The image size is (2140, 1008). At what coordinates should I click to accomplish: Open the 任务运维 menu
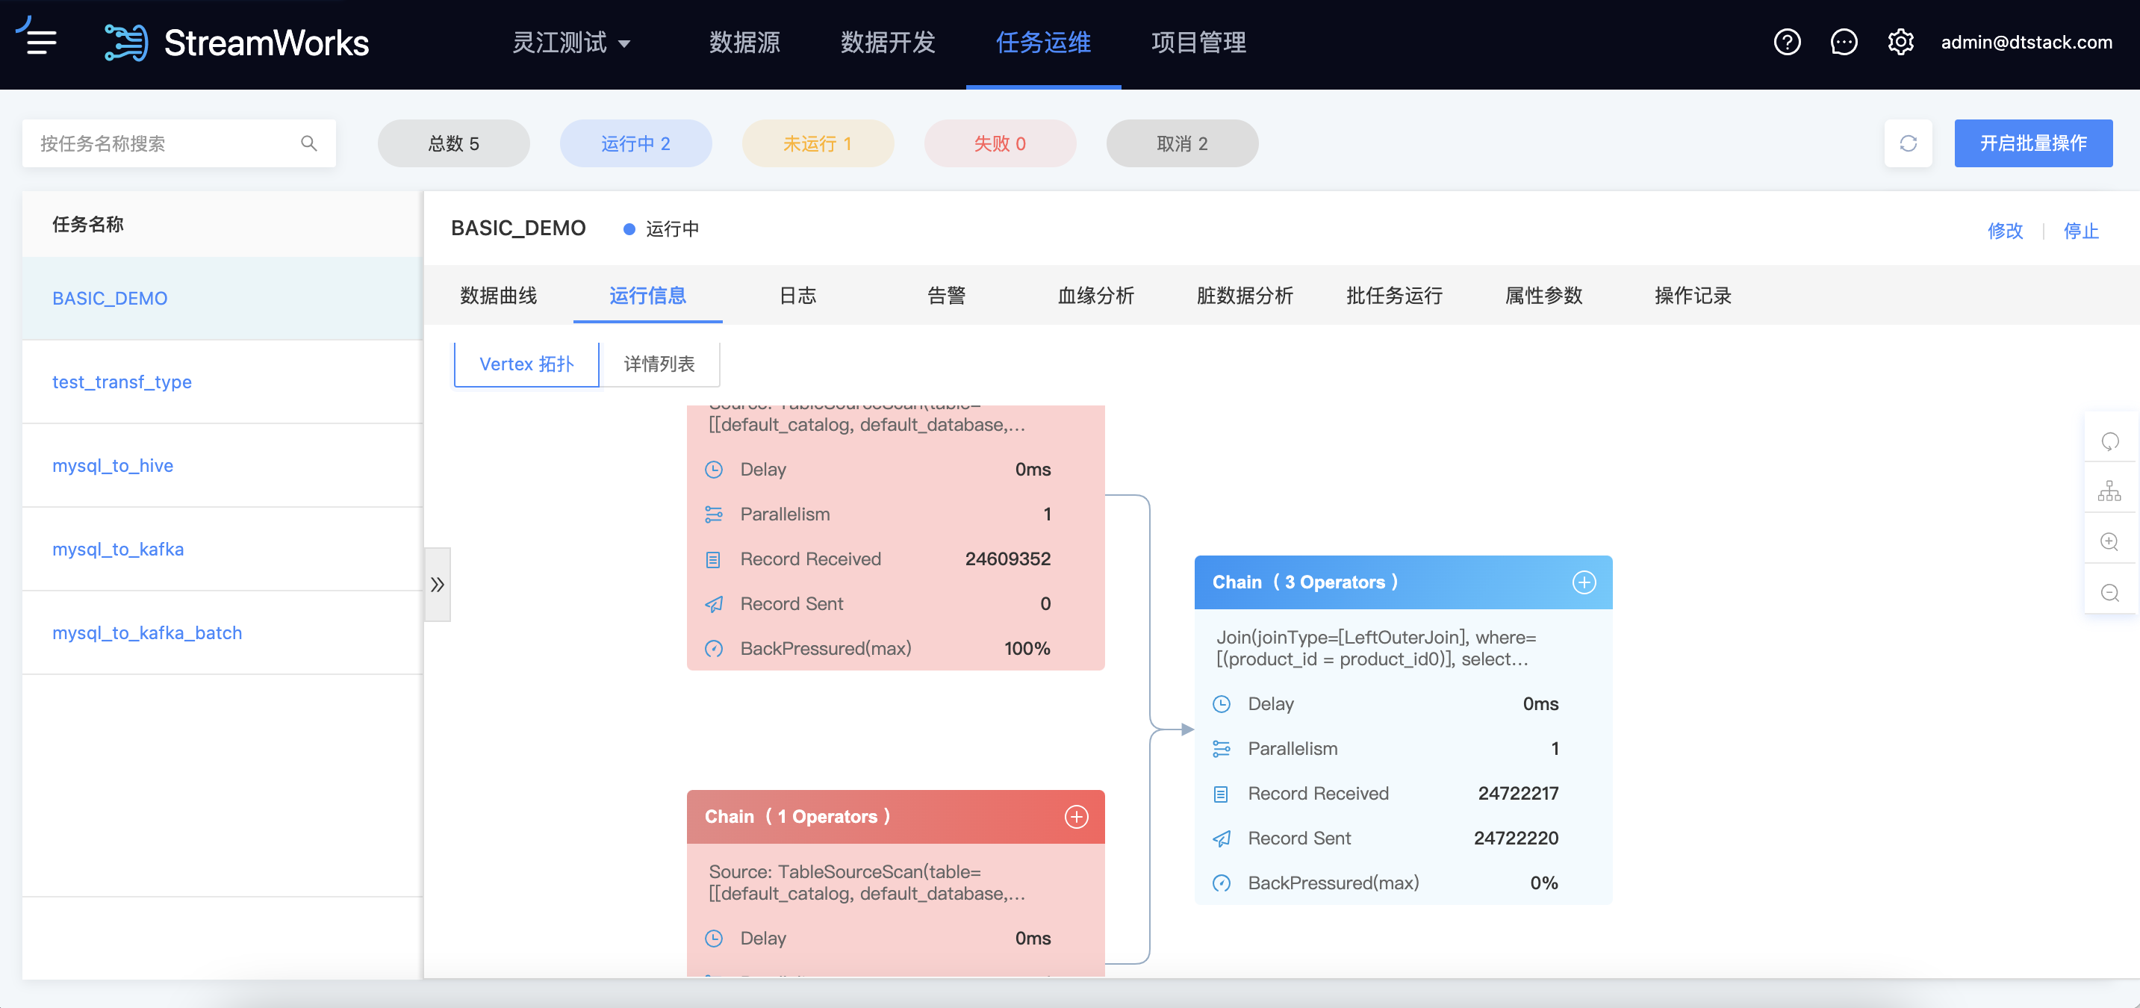pos(1043,43)
